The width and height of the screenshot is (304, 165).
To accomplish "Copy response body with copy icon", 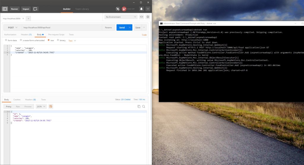I will (x=139, y=106).
